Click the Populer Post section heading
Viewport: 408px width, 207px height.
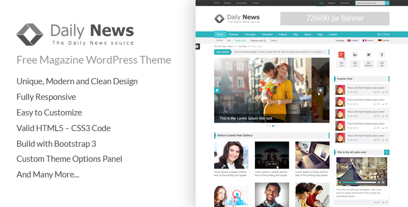(345, 79)
